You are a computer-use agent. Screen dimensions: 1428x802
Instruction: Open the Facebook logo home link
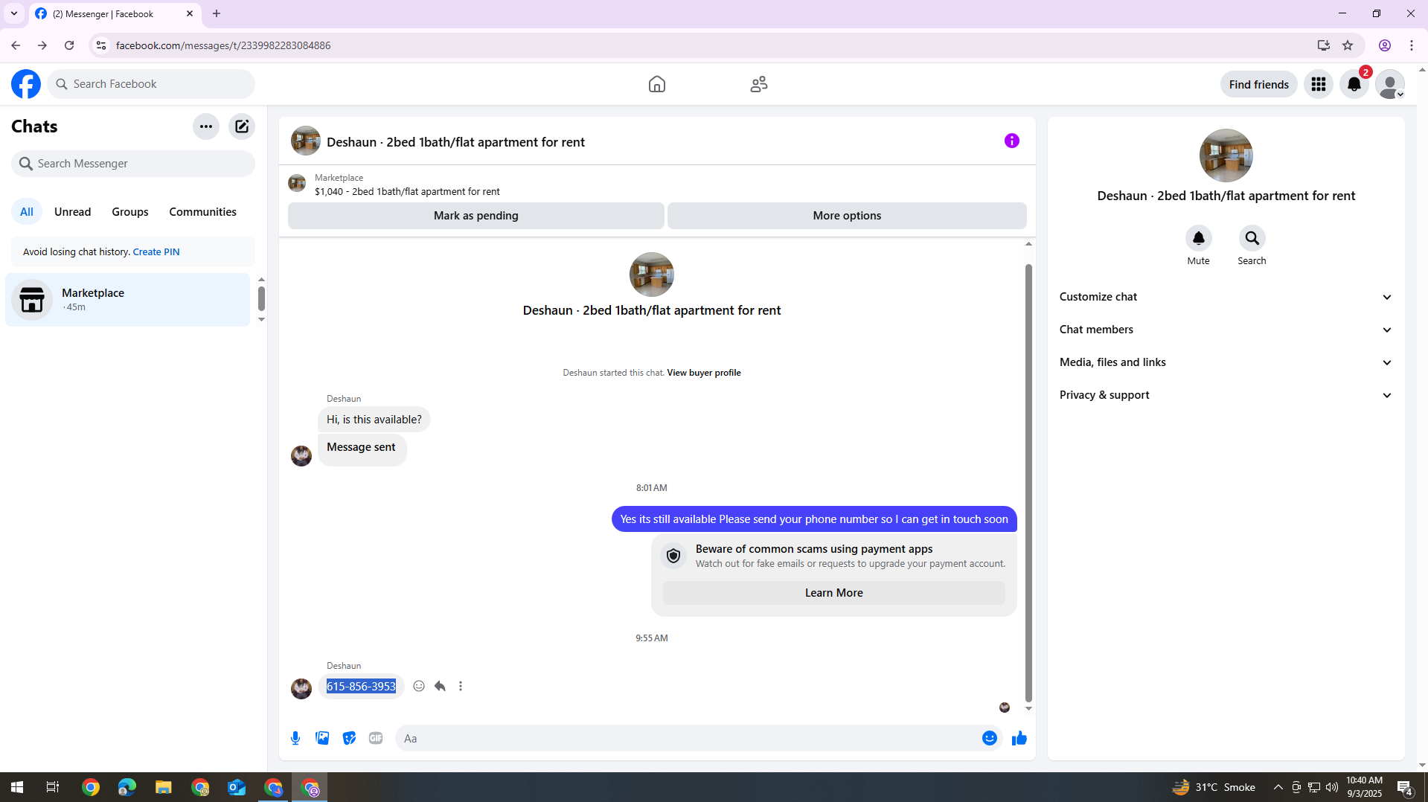tap(26, 84)
